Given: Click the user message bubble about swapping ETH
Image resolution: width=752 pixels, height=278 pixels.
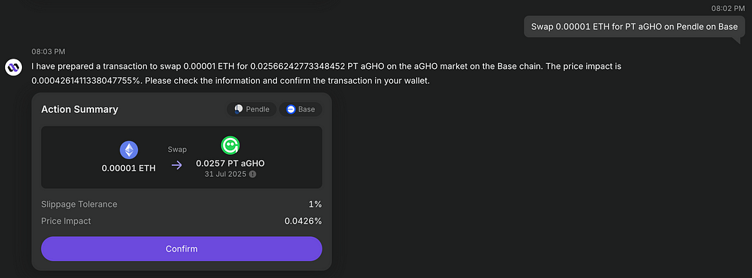Looking at the screenshot, I should pyautogui.click(x=634, y=27).
